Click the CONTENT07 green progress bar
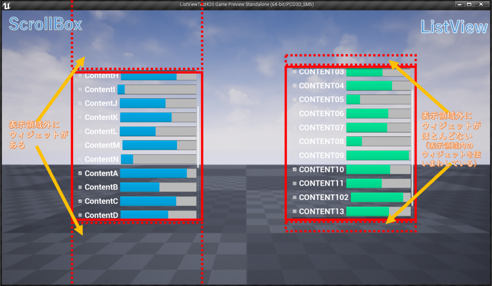The height and width of the screenshot is (286, 492). point(379,128)
